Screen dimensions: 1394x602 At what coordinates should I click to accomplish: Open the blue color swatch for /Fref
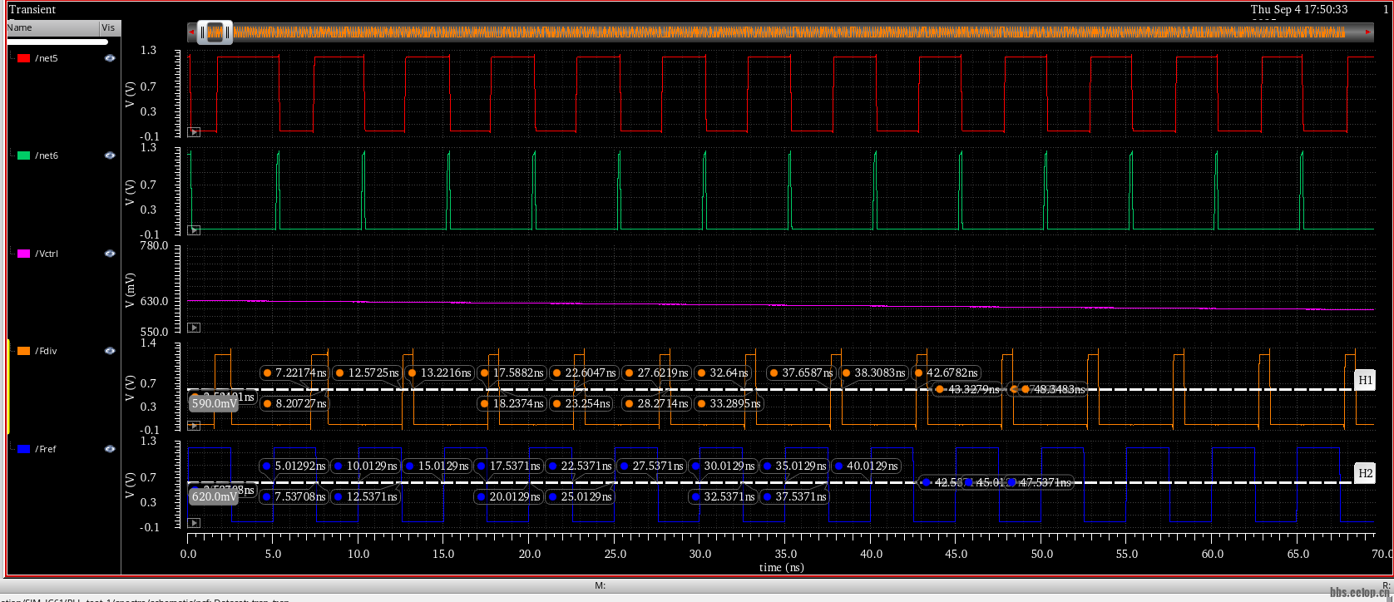click(x=23, y=449)
